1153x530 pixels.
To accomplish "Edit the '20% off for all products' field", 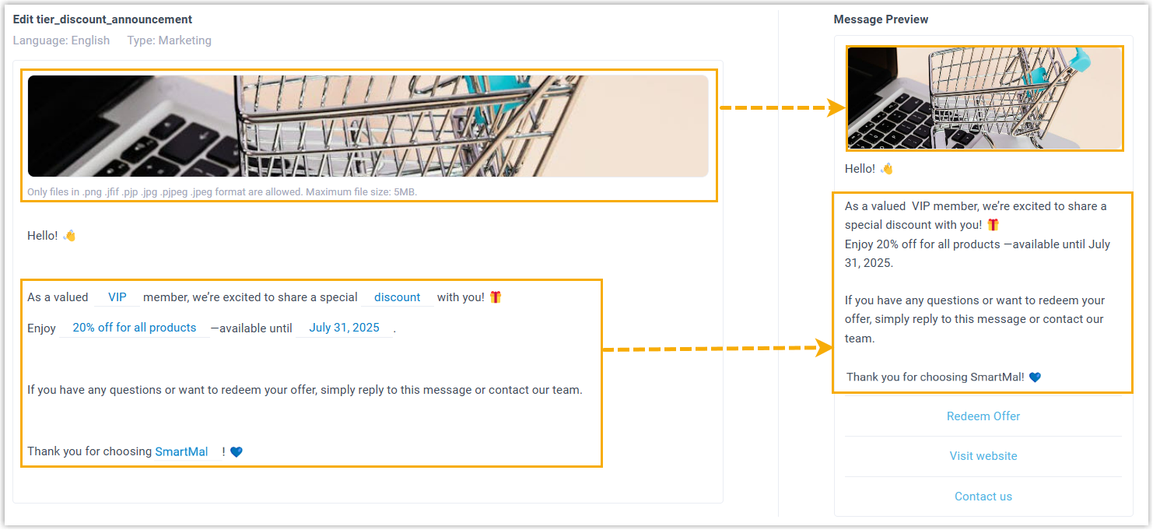I will [x=134, y=328].
